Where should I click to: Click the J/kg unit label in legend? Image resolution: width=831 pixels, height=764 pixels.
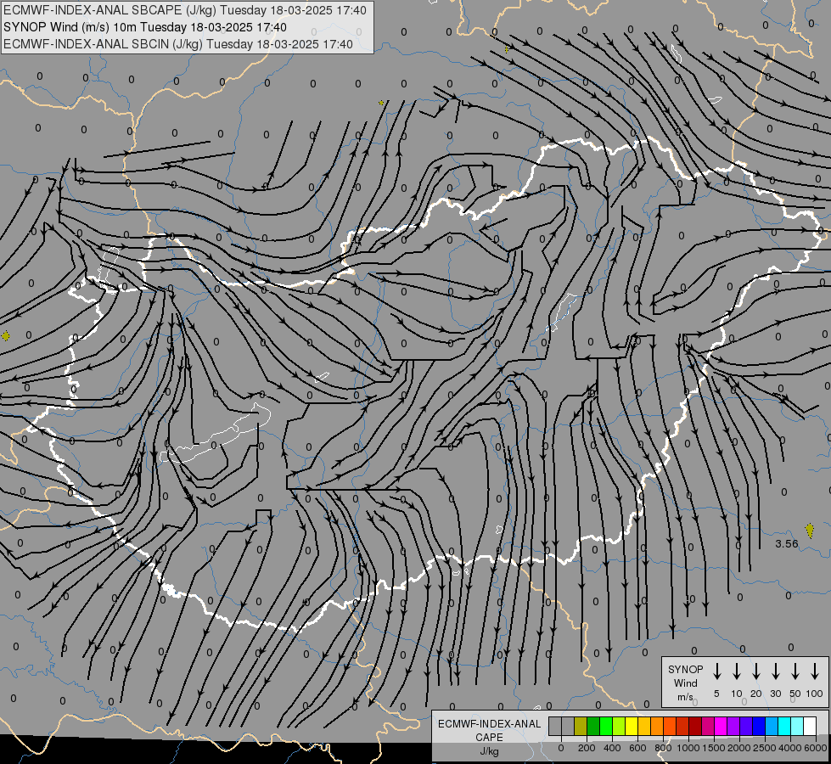click(x=489, y=751)
